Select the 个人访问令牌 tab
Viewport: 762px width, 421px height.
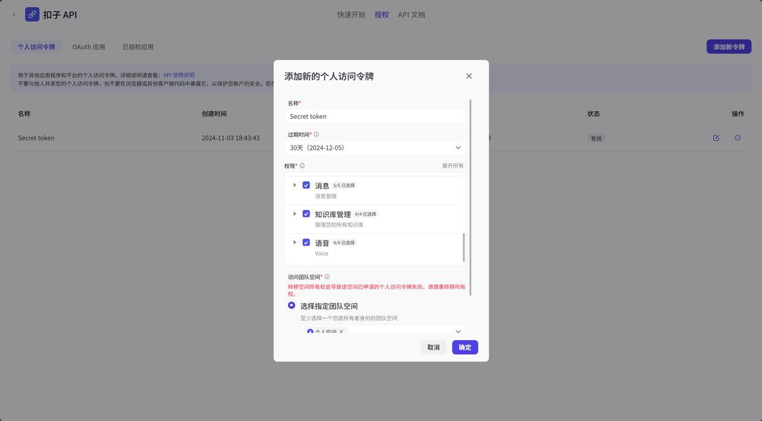coord(36,47)
